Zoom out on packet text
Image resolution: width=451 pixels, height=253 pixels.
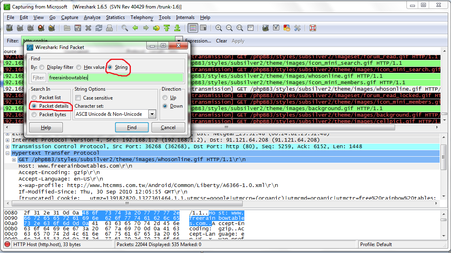click(229, 28)
